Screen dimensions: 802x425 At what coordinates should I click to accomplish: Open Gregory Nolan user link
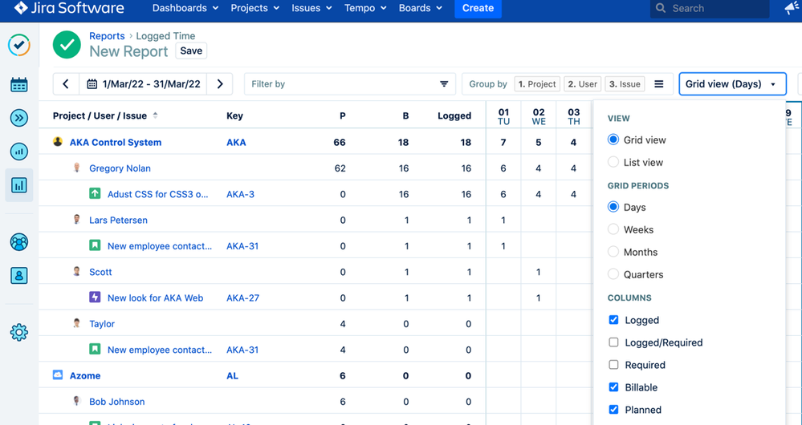pos(120,168)
